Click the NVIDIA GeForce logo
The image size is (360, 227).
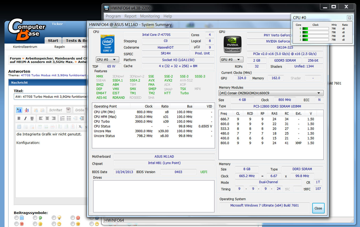pos(233,45)
